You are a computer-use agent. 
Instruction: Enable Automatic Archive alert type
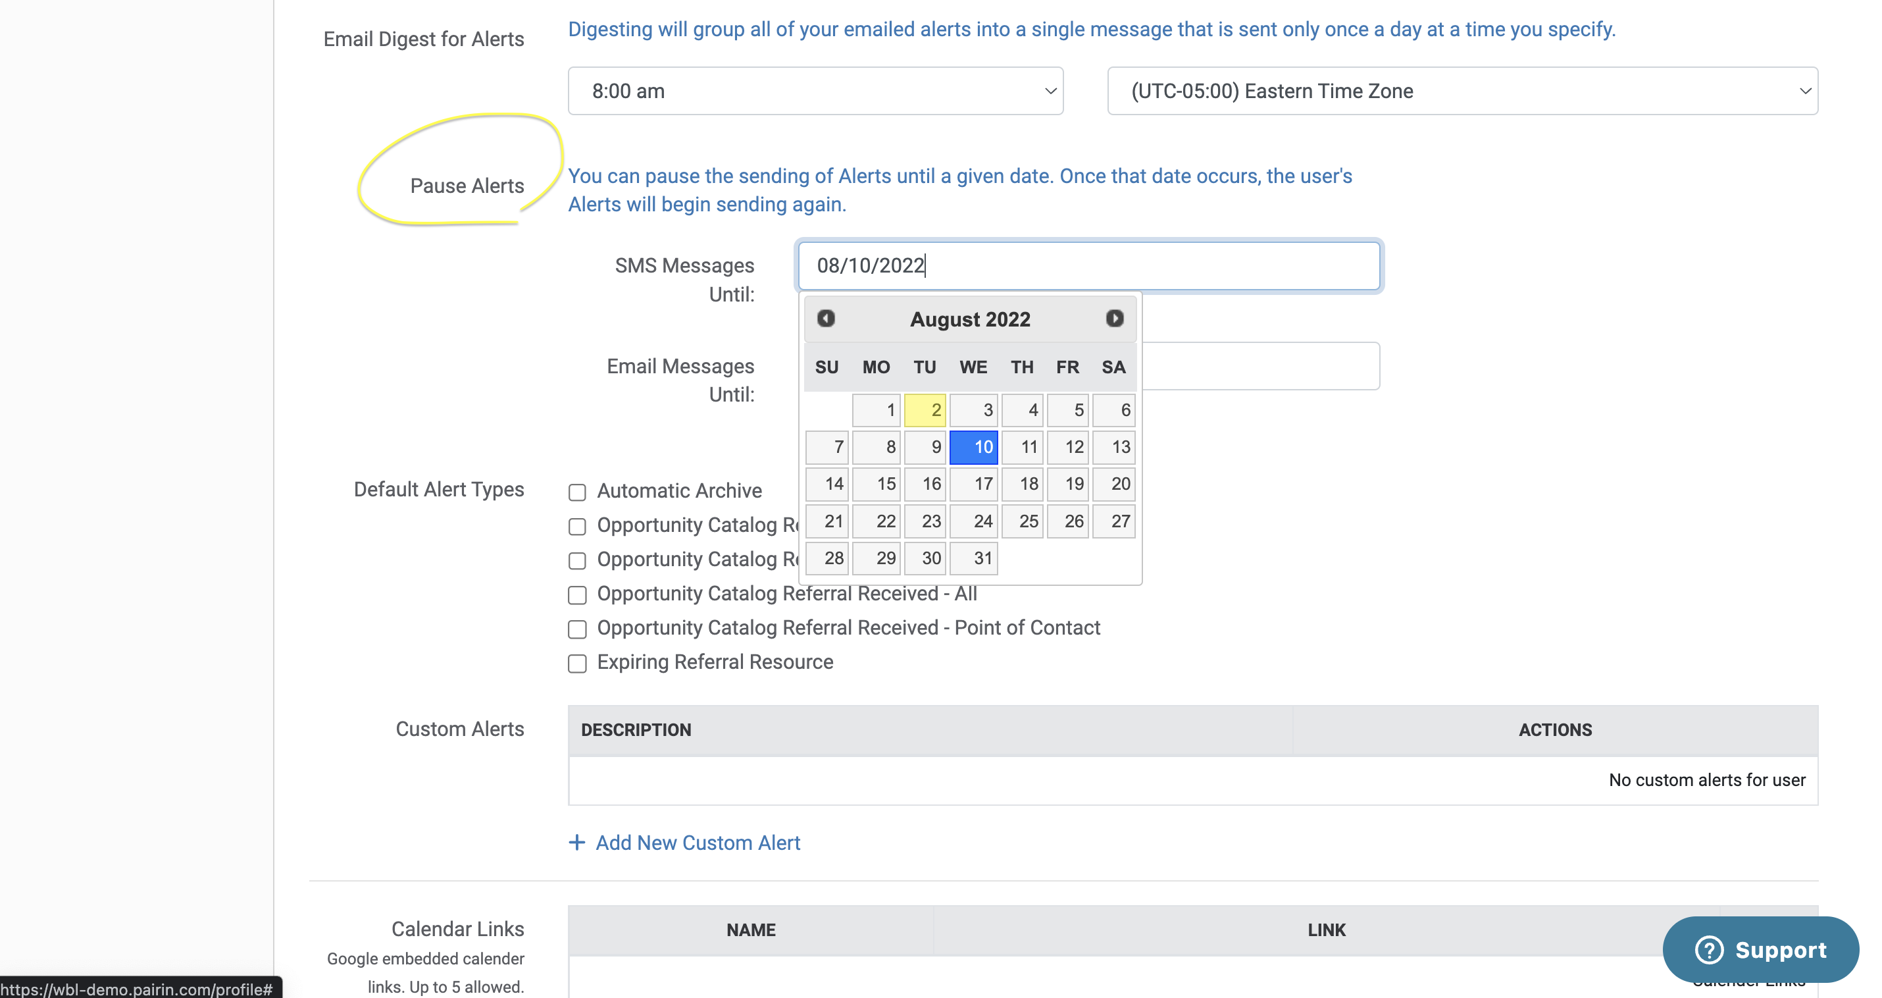pos(577,492)
